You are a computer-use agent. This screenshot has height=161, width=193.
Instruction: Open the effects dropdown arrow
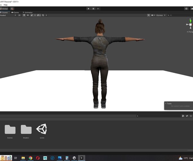pos(35,15)
